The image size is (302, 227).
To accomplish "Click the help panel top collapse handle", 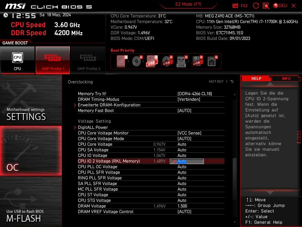I will pyautogui.click(x=270, y=84).
